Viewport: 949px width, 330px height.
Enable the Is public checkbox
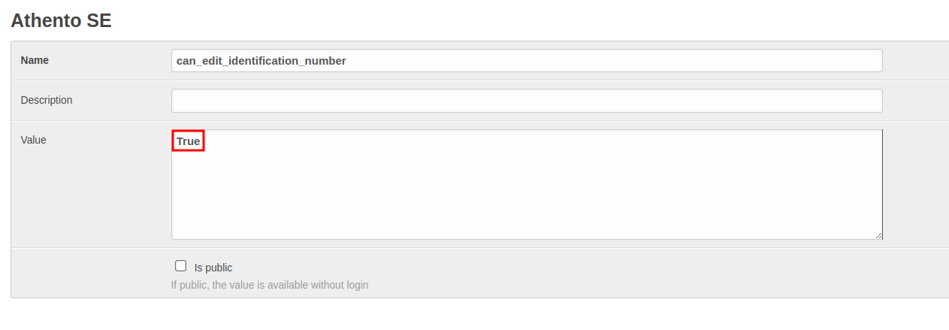180,266
